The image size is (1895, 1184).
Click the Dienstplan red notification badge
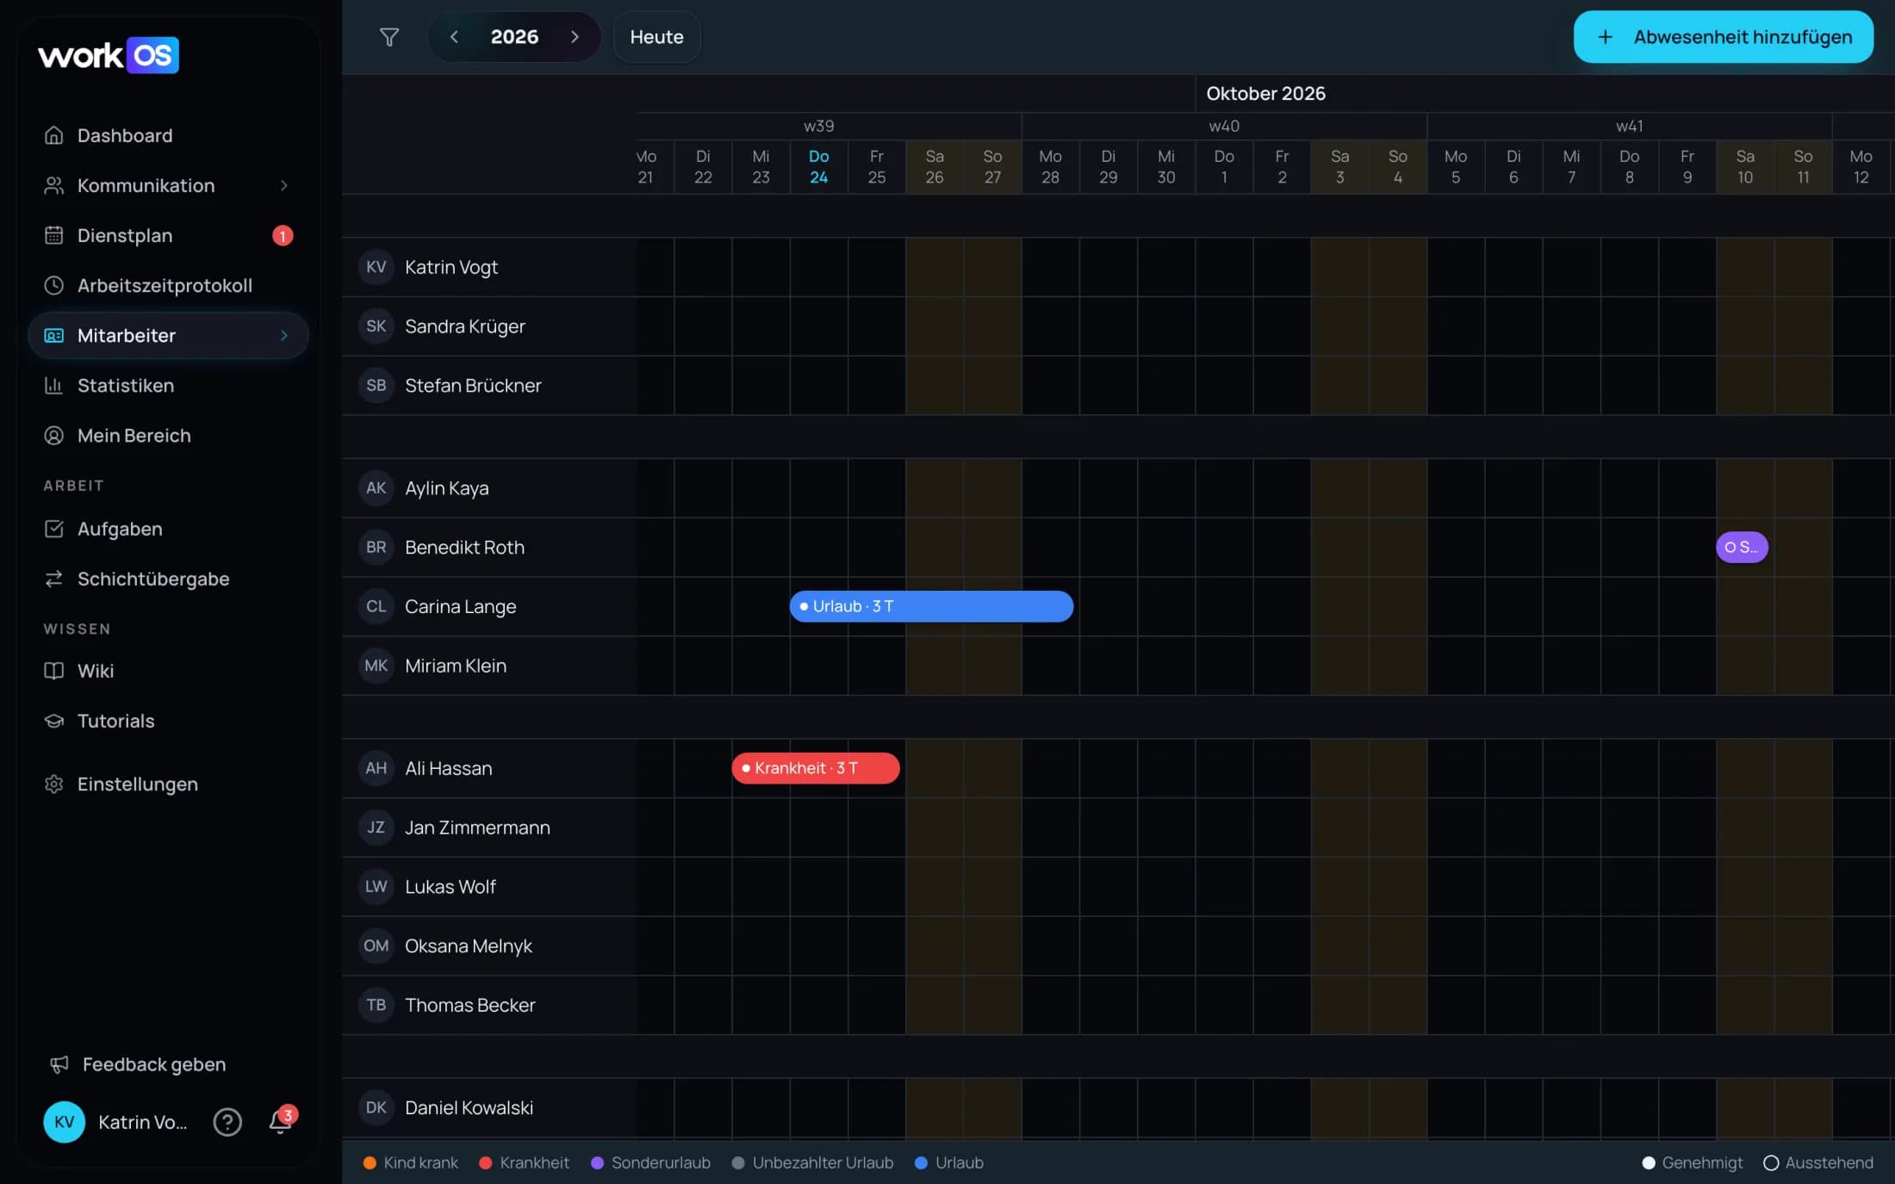point(283,235)
